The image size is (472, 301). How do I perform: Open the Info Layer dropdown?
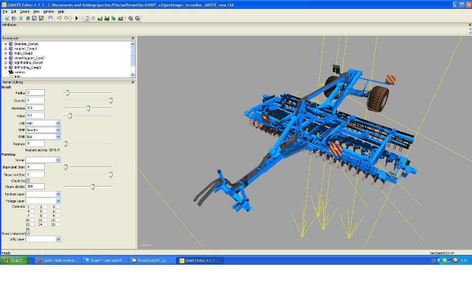[58, 239]
